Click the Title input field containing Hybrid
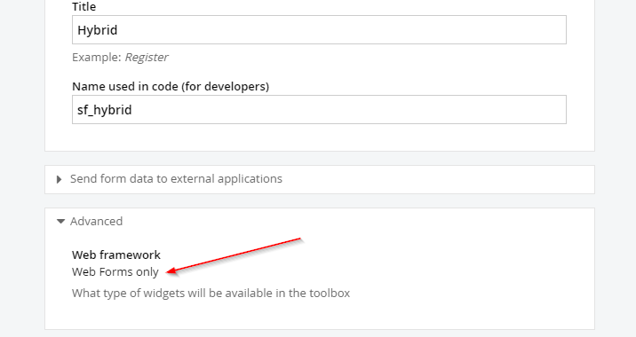This screenshot has height=337, width=636. pos(319,30)
